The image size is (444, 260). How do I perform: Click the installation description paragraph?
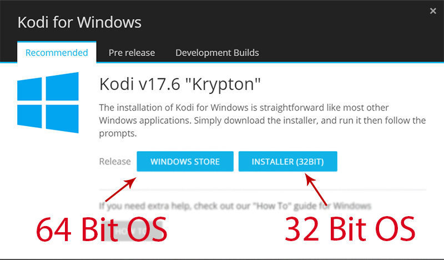point(262,120)
